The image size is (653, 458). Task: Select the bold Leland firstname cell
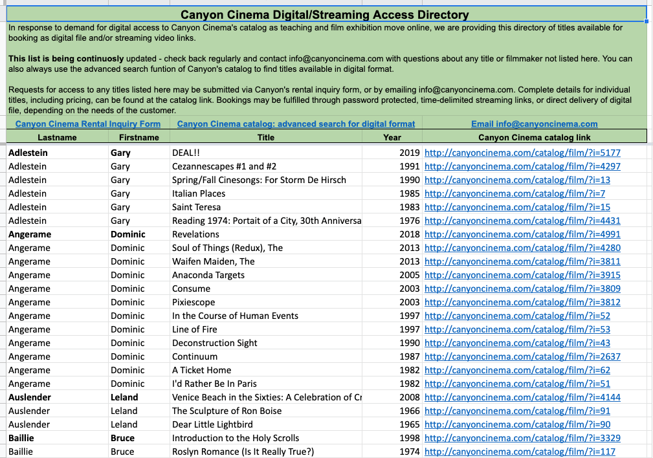click(x=139, y=398)
